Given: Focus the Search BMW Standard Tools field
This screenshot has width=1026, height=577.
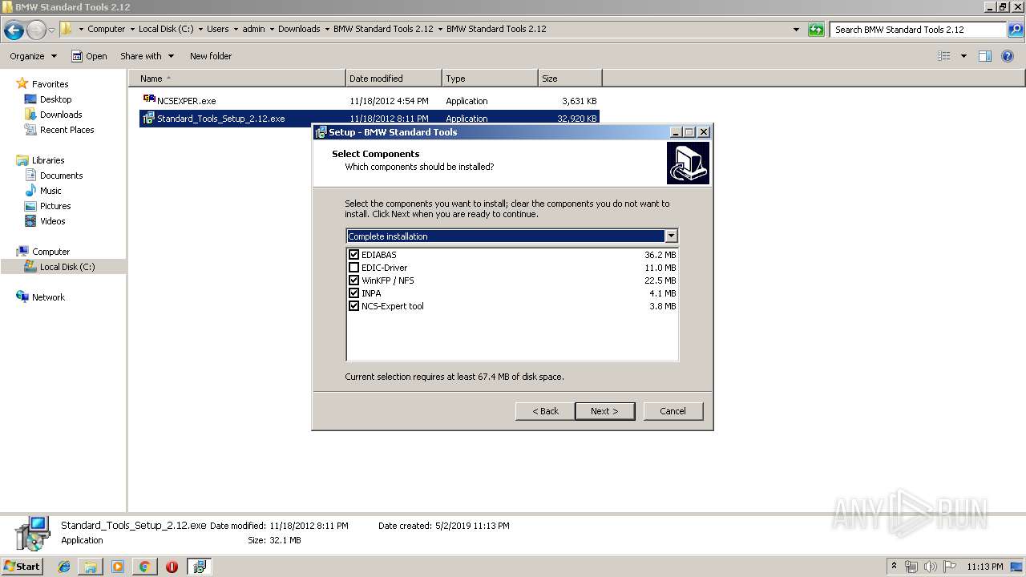Looking at the screenshot, I should [918, 30].
